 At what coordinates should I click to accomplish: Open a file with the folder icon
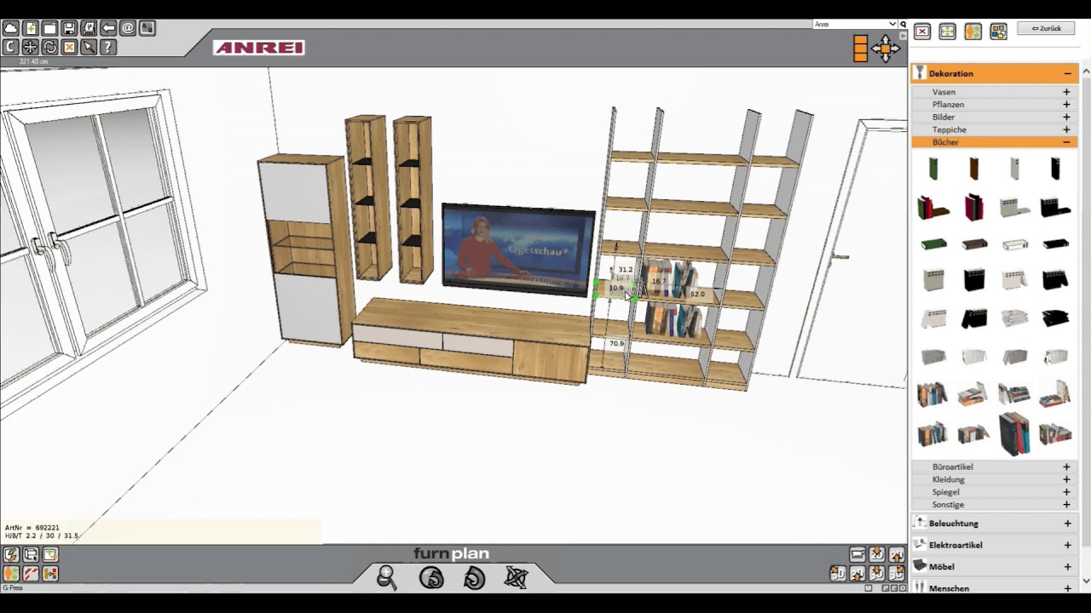[x=50, y=28]
